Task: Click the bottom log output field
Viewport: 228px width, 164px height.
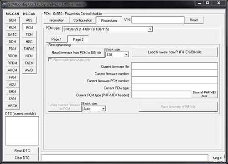Action: tap(124, 158)
